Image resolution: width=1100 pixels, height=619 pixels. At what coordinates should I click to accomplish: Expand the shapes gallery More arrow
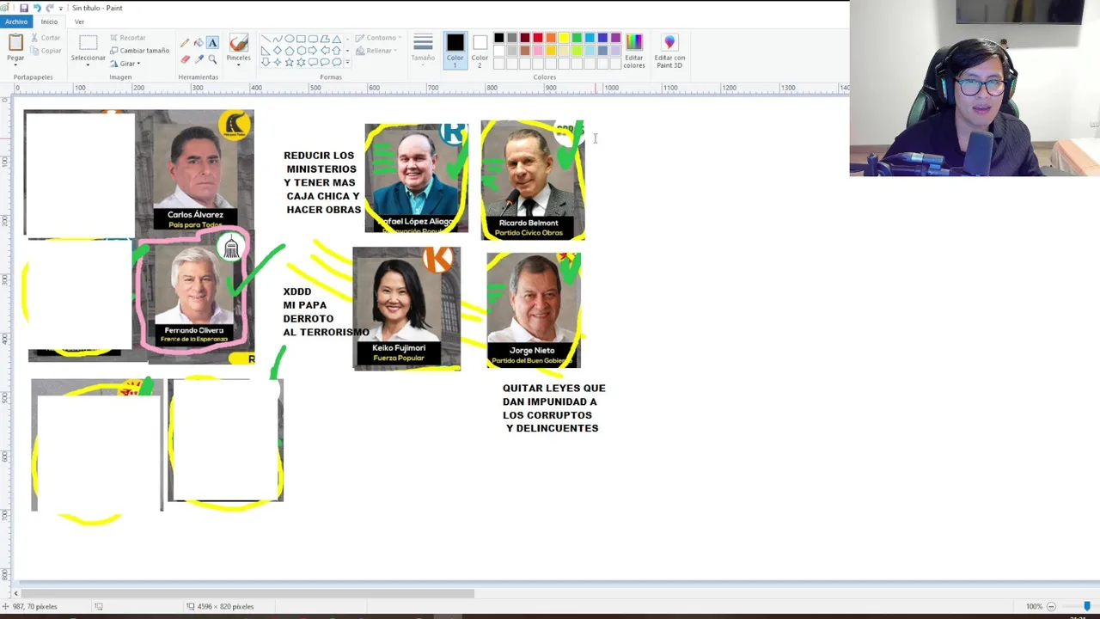click(x=347, y=62)
